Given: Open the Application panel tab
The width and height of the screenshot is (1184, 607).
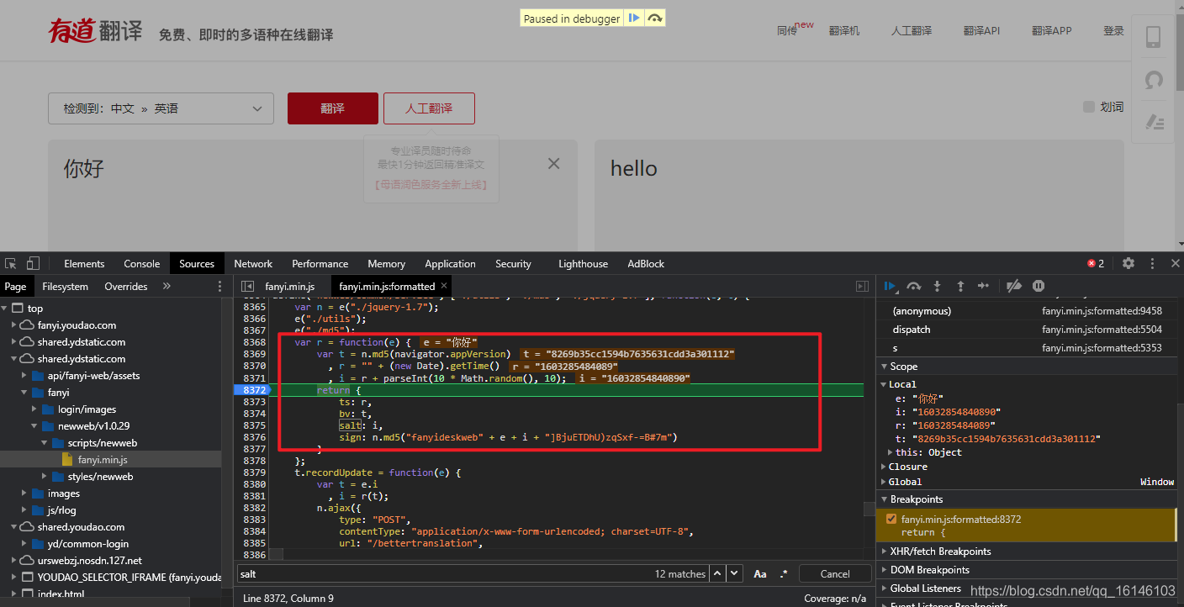Looking at the screenshot, I should [450, 263].
